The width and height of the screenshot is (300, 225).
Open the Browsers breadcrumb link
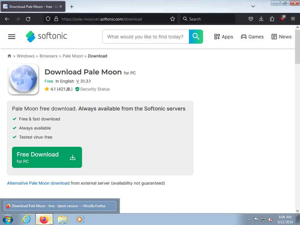pos(48,56)
